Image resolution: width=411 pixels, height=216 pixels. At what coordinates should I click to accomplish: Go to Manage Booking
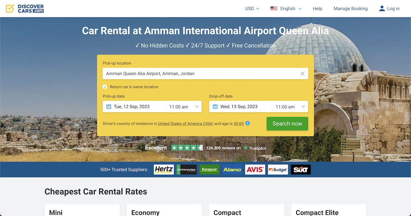click(351, 9)
